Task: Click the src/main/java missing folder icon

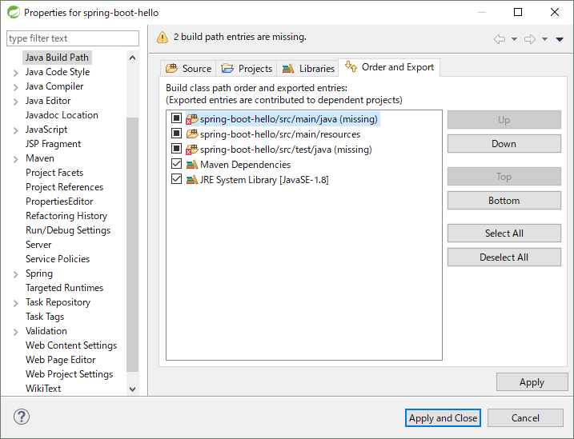Action: 192,119
